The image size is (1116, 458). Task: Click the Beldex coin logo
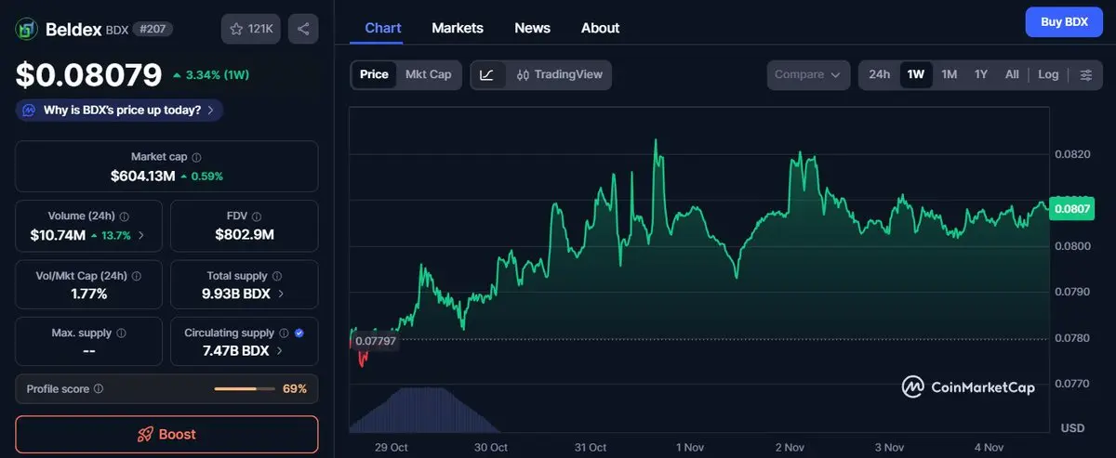point(26,29)
